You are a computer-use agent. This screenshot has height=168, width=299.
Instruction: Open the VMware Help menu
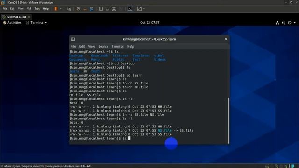click(46, 9)
